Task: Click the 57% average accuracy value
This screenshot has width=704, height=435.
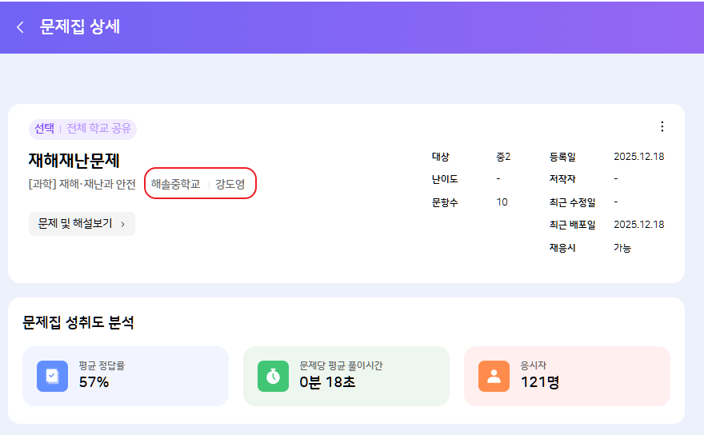Action: click(94, 382)
